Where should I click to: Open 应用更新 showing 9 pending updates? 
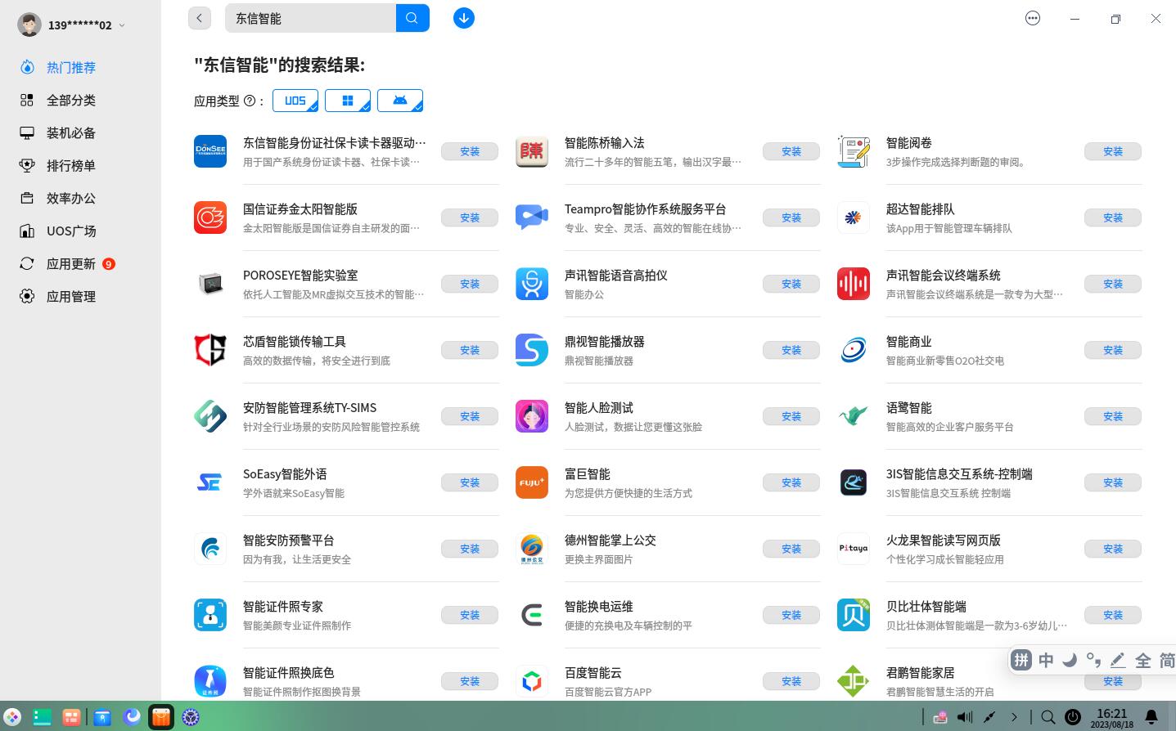click(x=72, y=263)
